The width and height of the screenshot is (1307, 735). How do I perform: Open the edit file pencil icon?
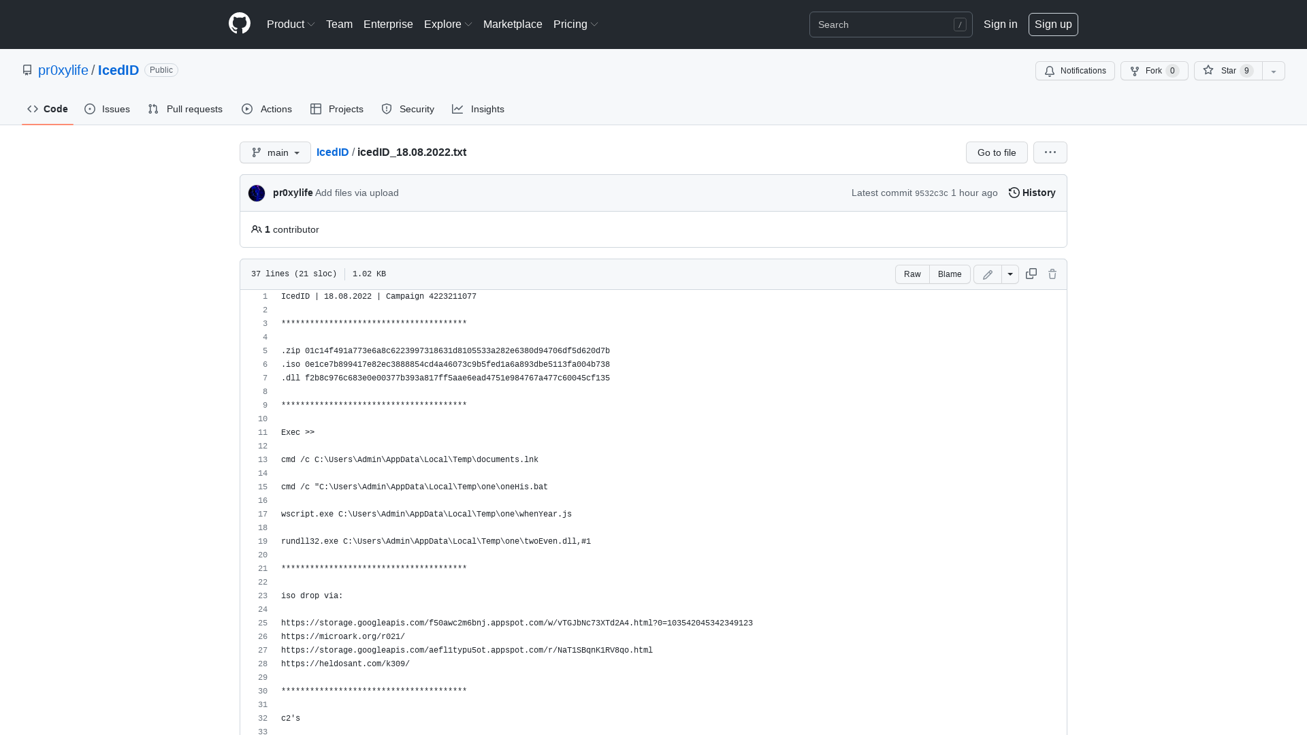[x=987, y=274]
